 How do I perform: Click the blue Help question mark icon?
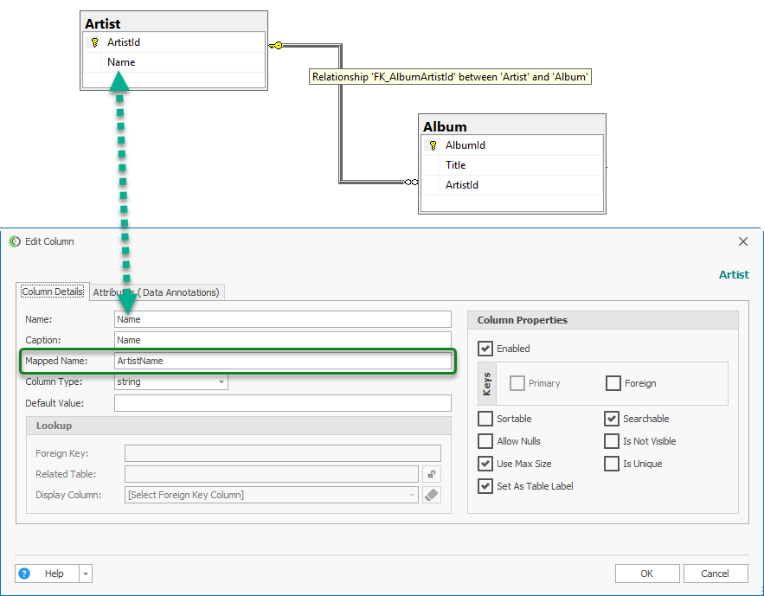coord(24,574)
